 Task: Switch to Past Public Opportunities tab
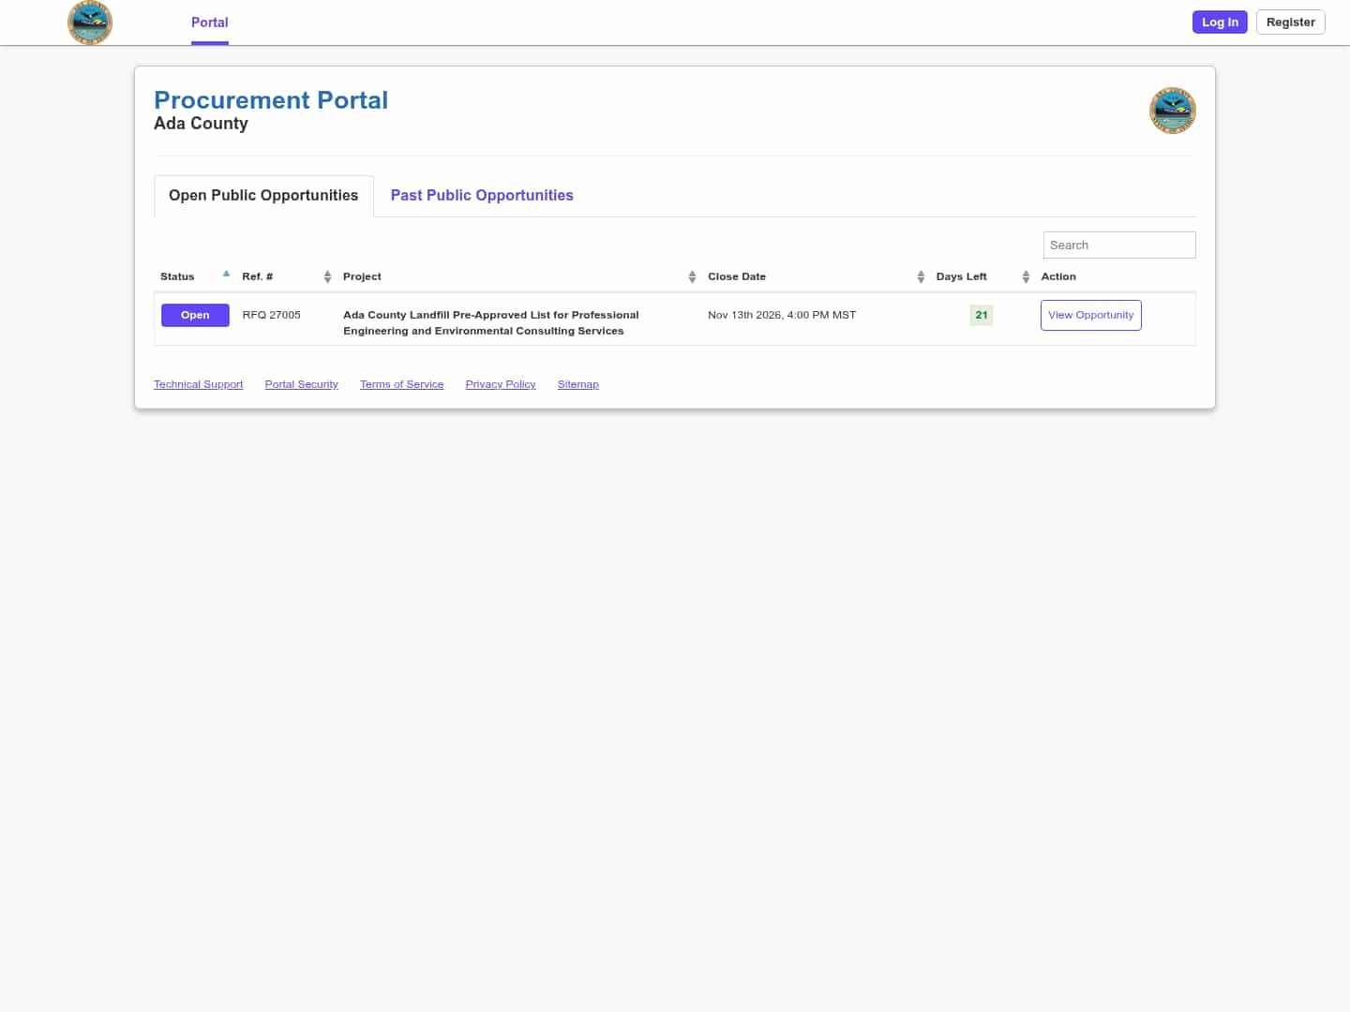(482, 196)
